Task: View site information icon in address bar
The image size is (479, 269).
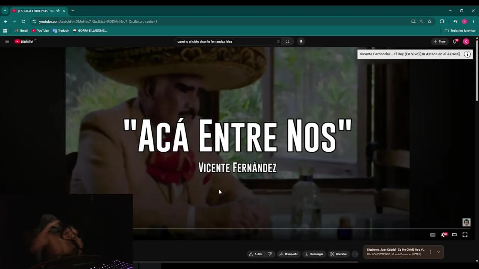Action: 34,21
